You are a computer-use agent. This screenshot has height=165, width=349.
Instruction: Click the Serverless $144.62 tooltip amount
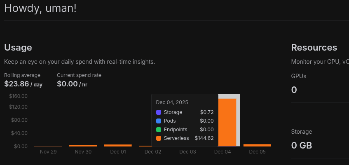click(x=204, y=138)
